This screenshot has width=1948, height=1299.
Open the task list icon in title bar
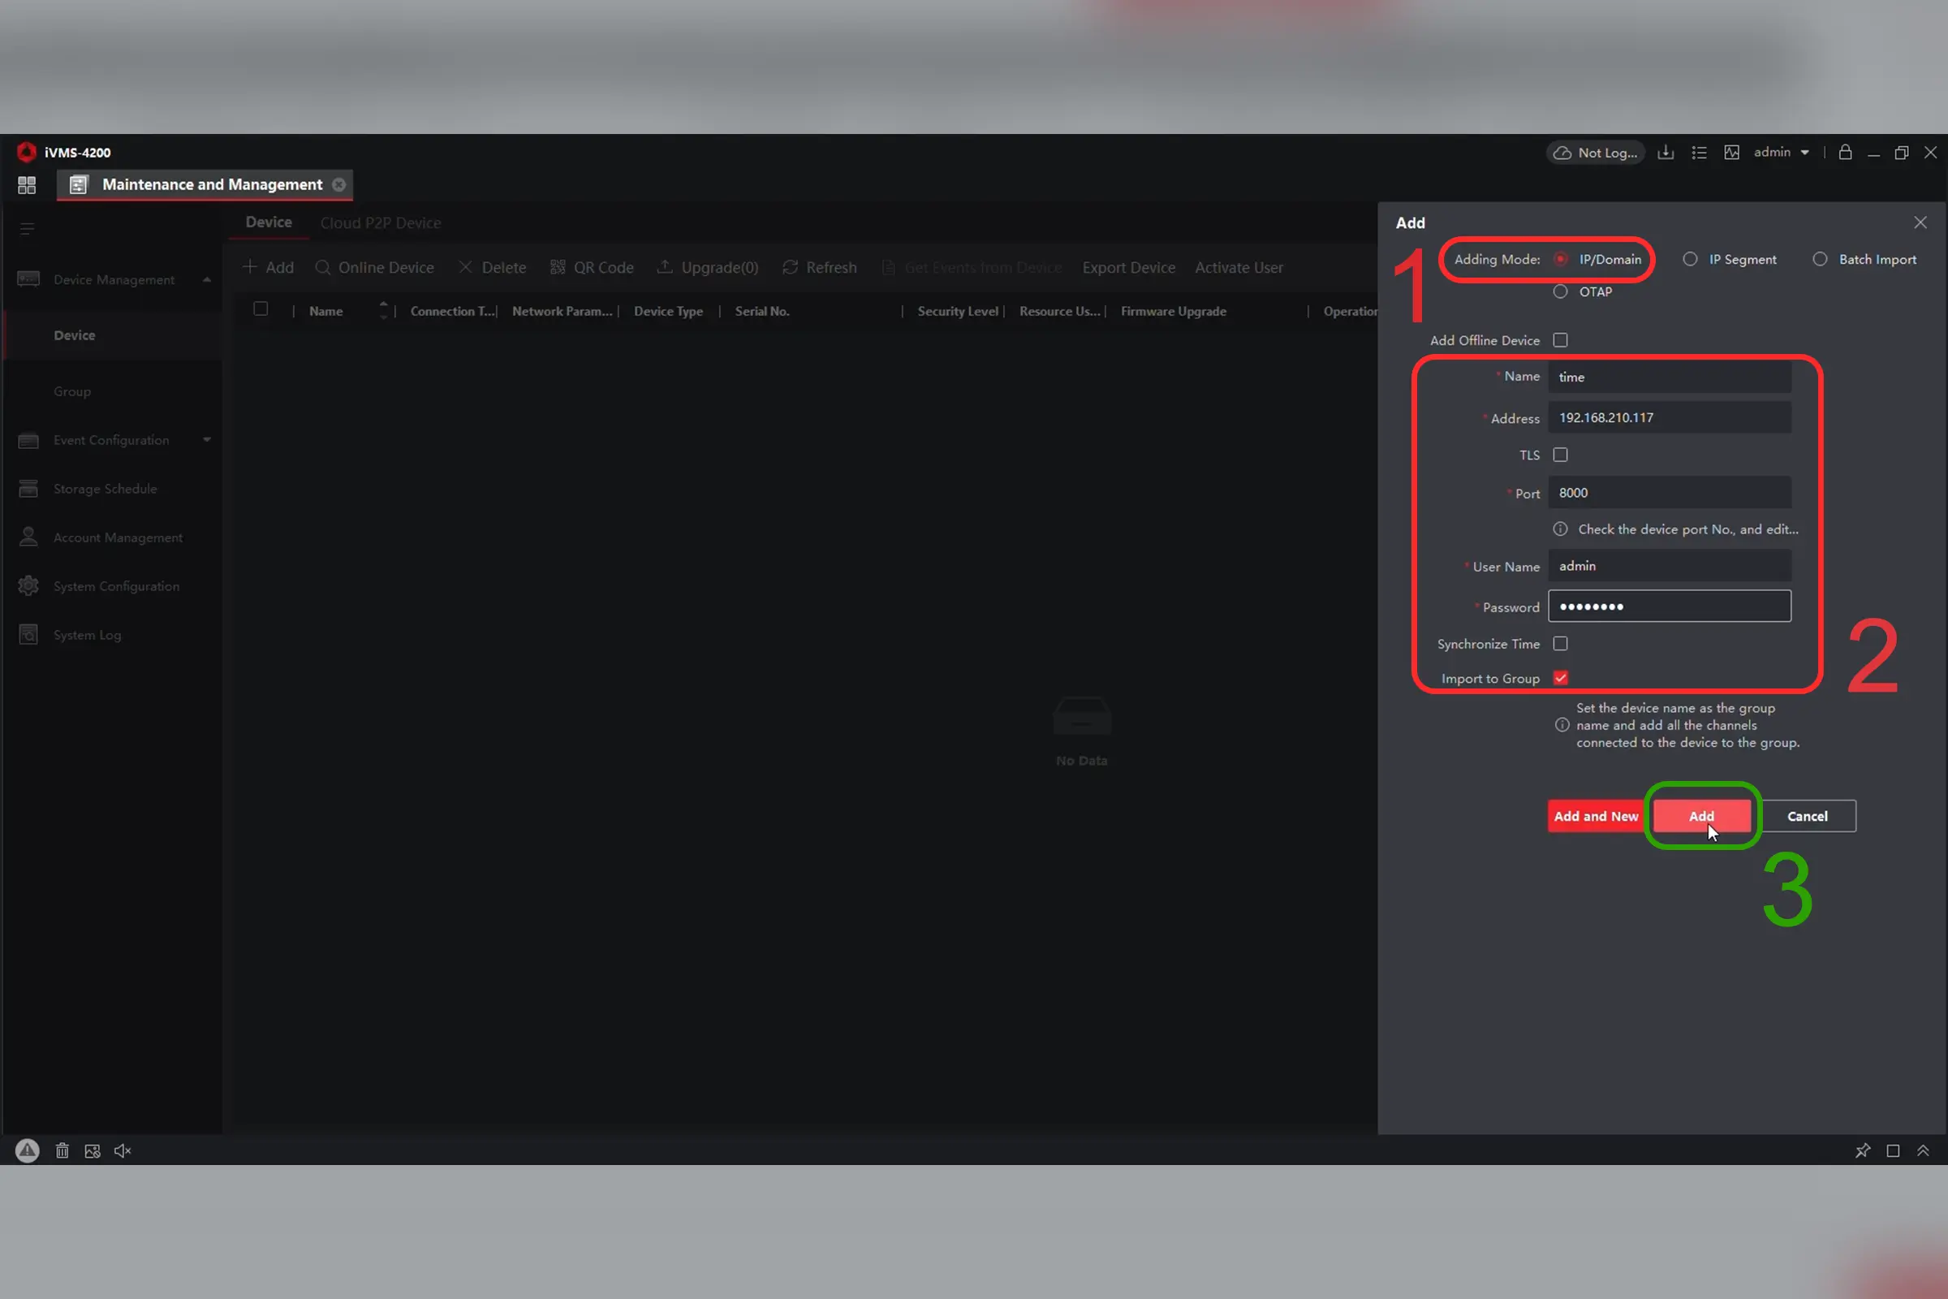[x=1699, y=153]
